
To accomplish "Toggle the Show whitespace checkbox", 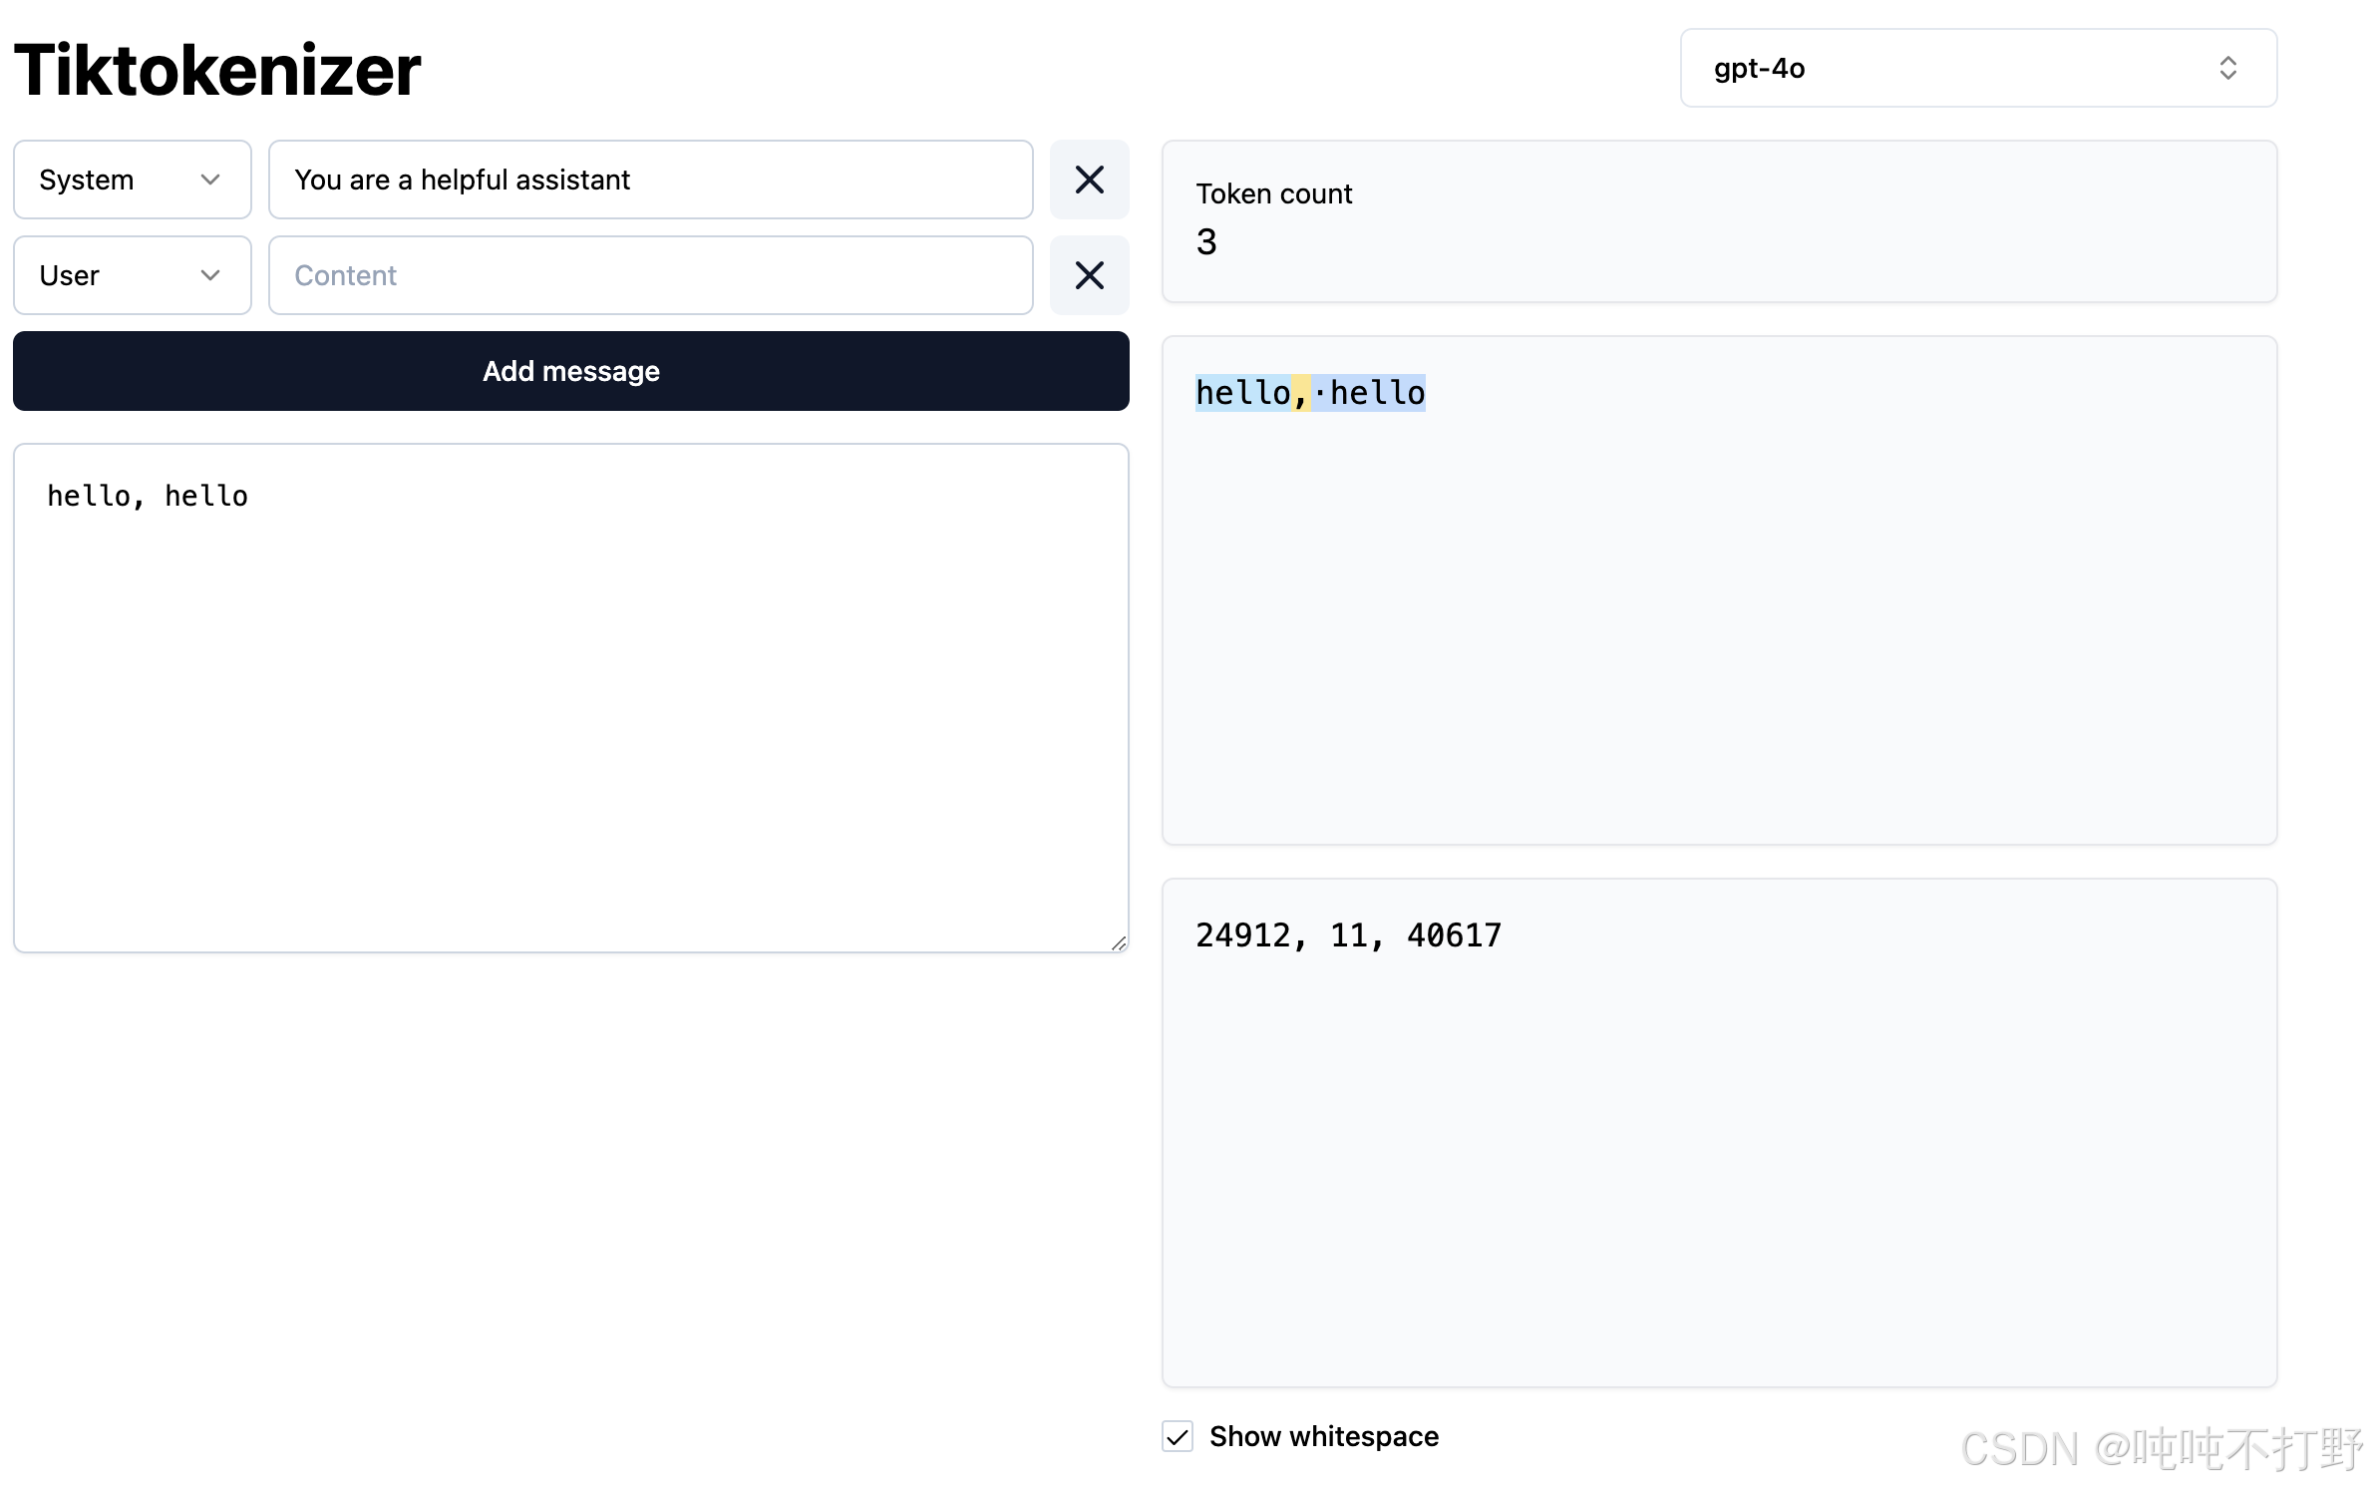I will (1178, 1436).
